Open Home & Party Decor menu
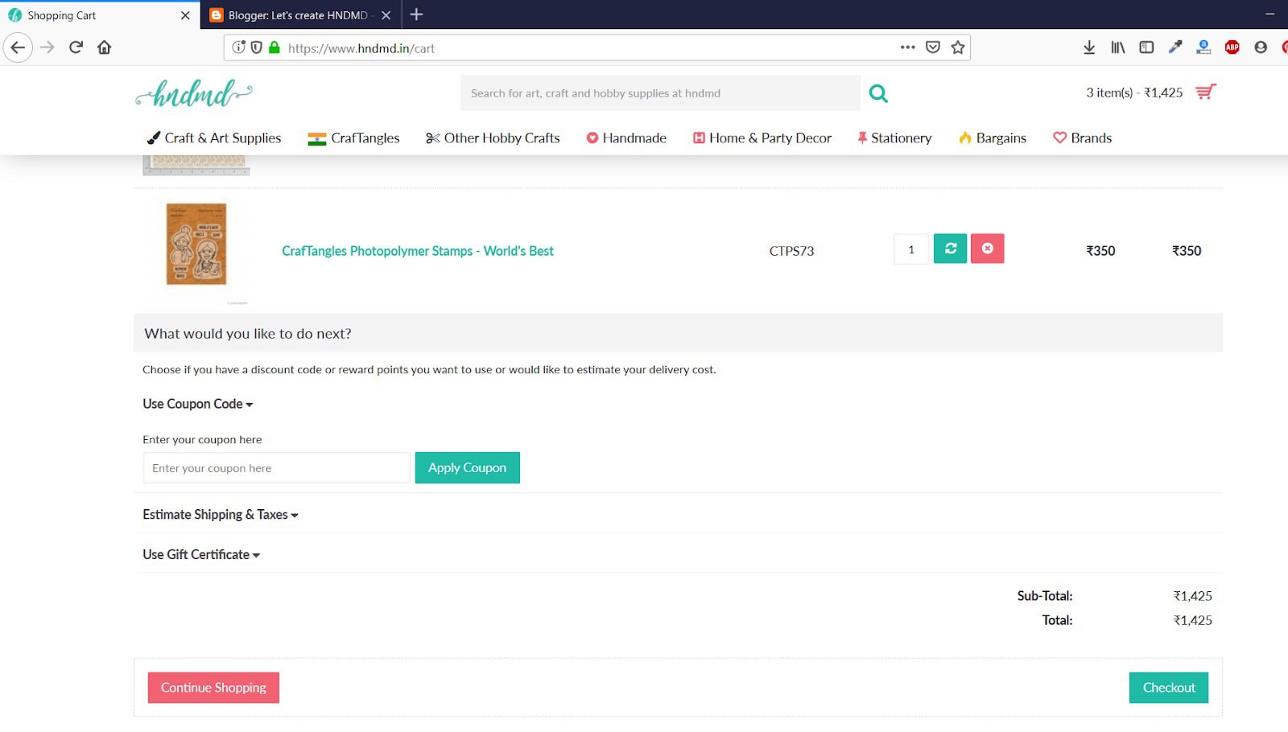This screenshot has height=732, width=1288. click(762, 138)
